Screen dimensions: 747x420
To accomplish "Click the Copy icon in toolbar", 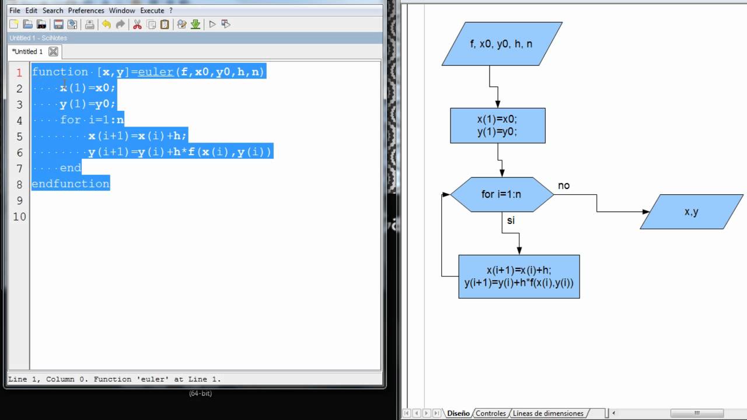I will [x=151, y=24].
